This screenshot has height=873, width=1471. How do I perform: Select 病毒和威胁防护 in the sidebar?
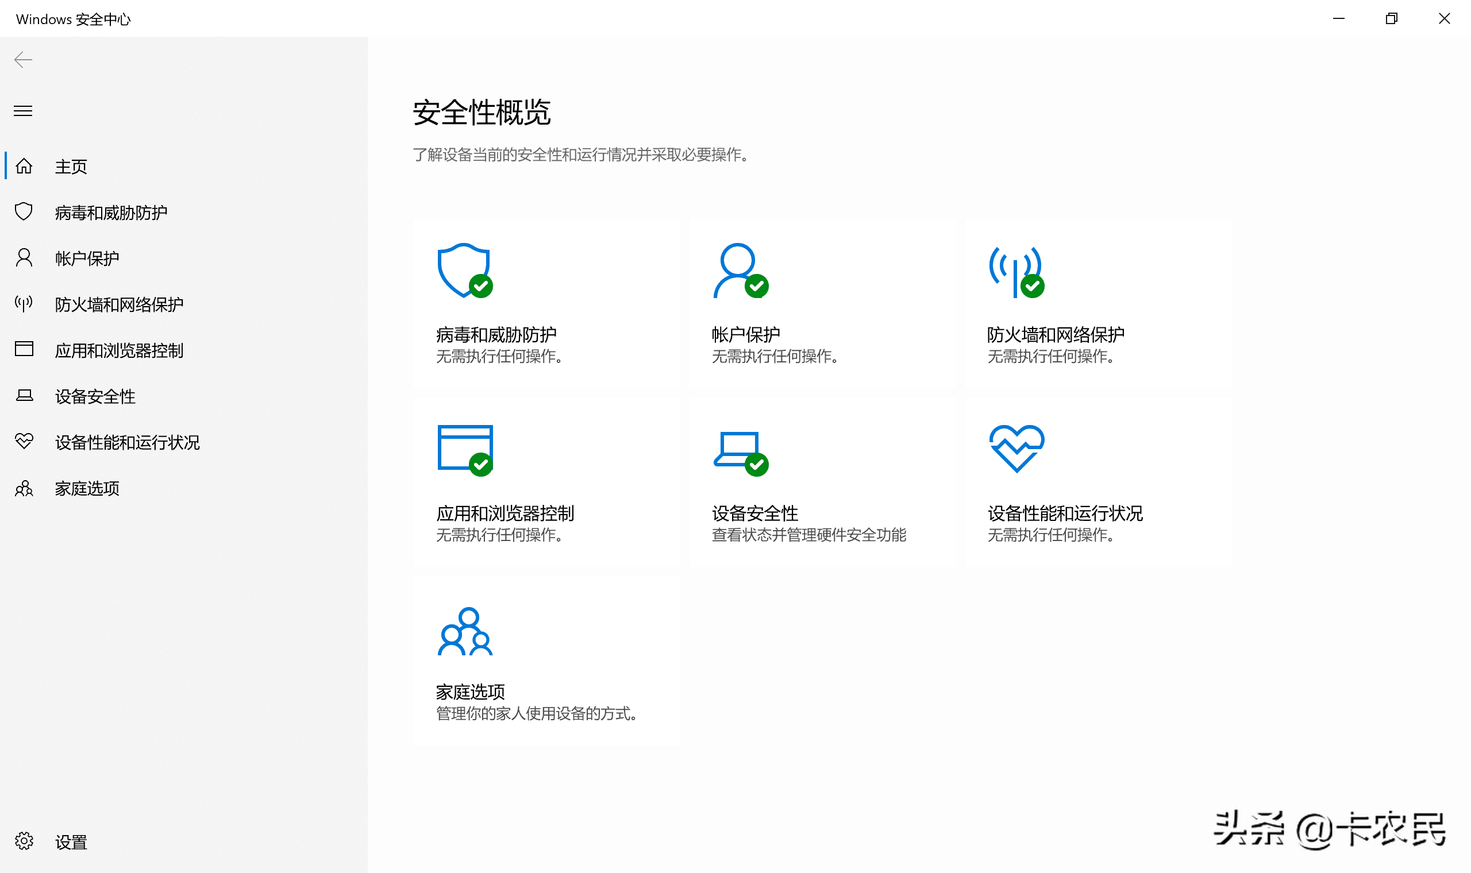111,213
